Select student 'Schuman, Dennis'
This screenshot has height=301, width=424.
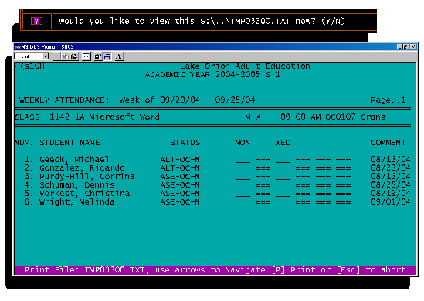coord(76,185)
